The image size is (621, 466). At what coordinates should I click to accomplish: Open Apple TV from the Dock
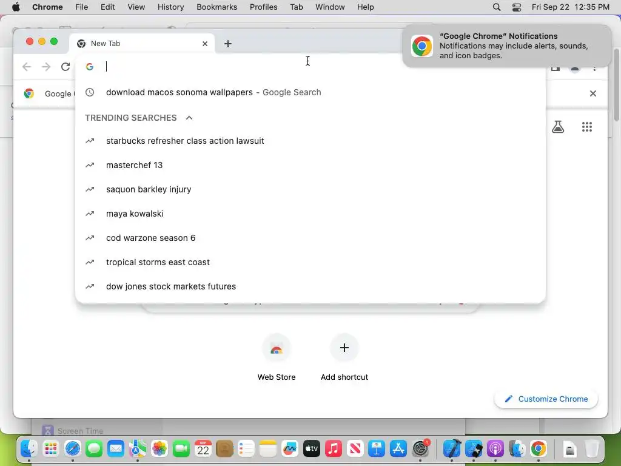point(312,448)
